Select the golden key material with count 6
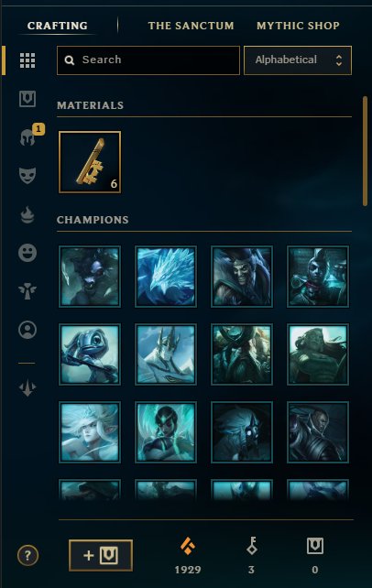 point(90,162)
